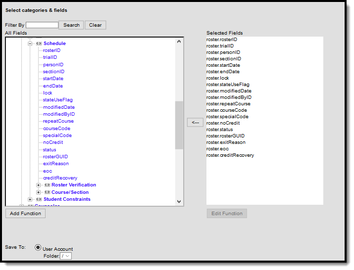
Task: Select roster.endDate in Selected Fields
Action: point(223,72)
